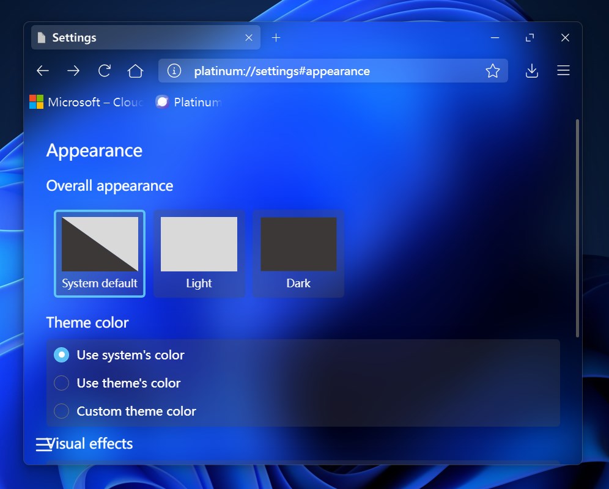Select Use system's color radio button
Screen dimensions: 609x489
coord(61,355)
